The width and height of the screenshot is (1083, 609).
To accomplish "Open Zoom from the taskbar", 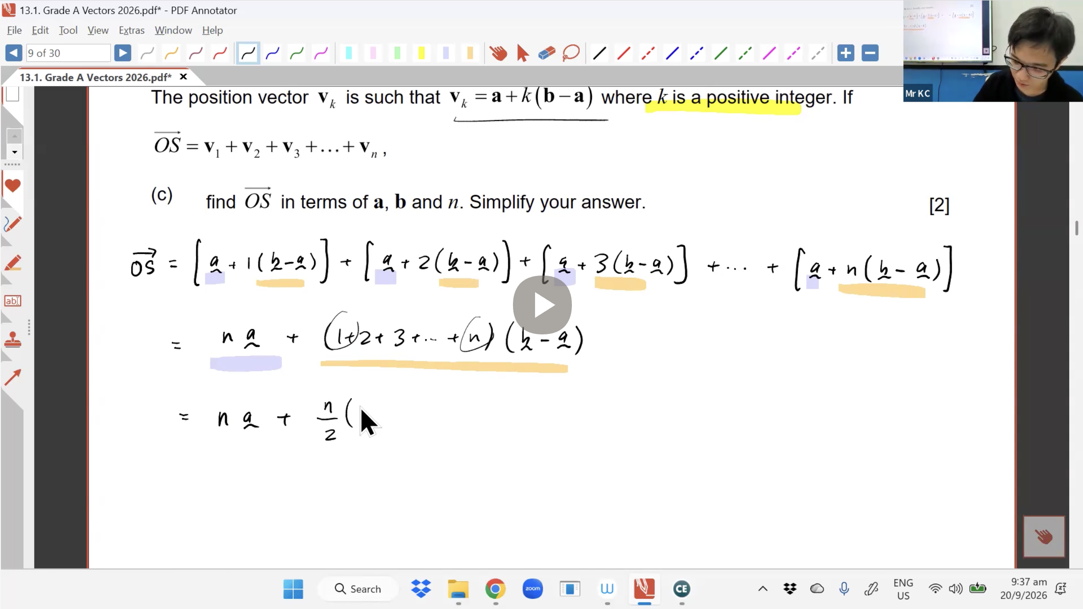I will click(x=532, y=589).
